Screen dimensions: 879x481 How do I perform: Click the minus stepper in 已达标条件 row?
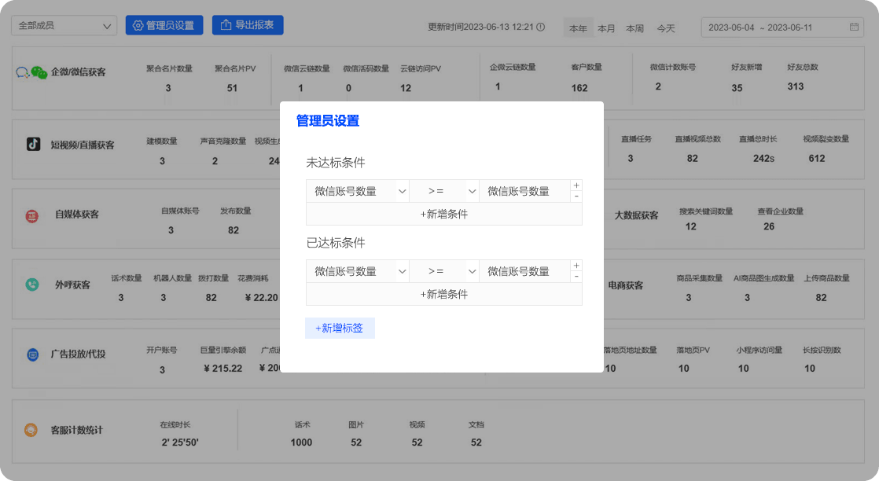(576, 277)
